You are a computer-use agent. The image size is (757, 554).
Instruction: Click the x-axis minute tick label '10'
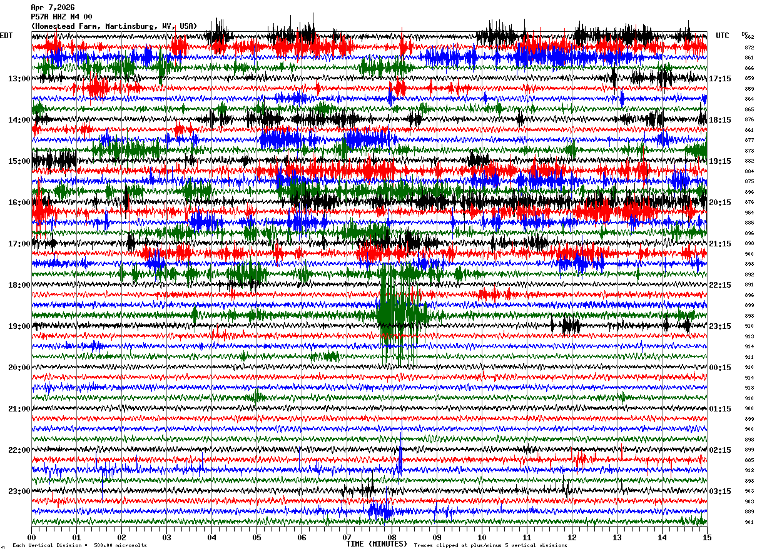(482, 536)
